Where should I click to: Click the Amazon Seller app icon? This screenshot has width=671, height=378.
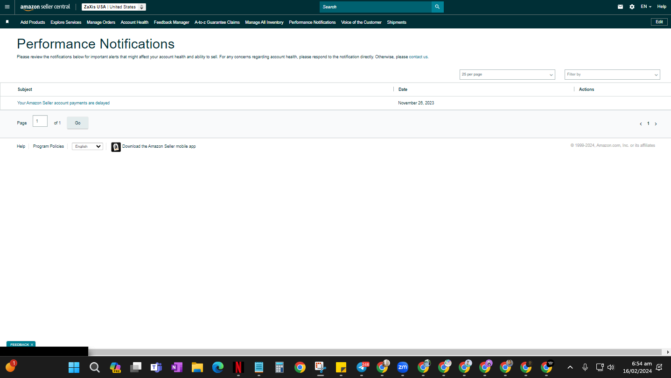pyautogui.click(x=116, y=147)
